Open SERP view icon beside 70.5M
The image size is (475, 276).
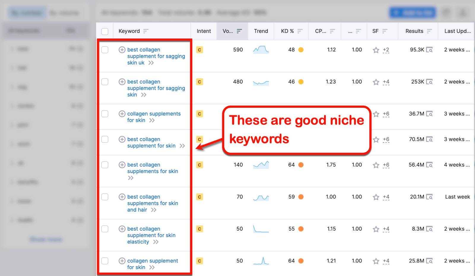[429, 139]
